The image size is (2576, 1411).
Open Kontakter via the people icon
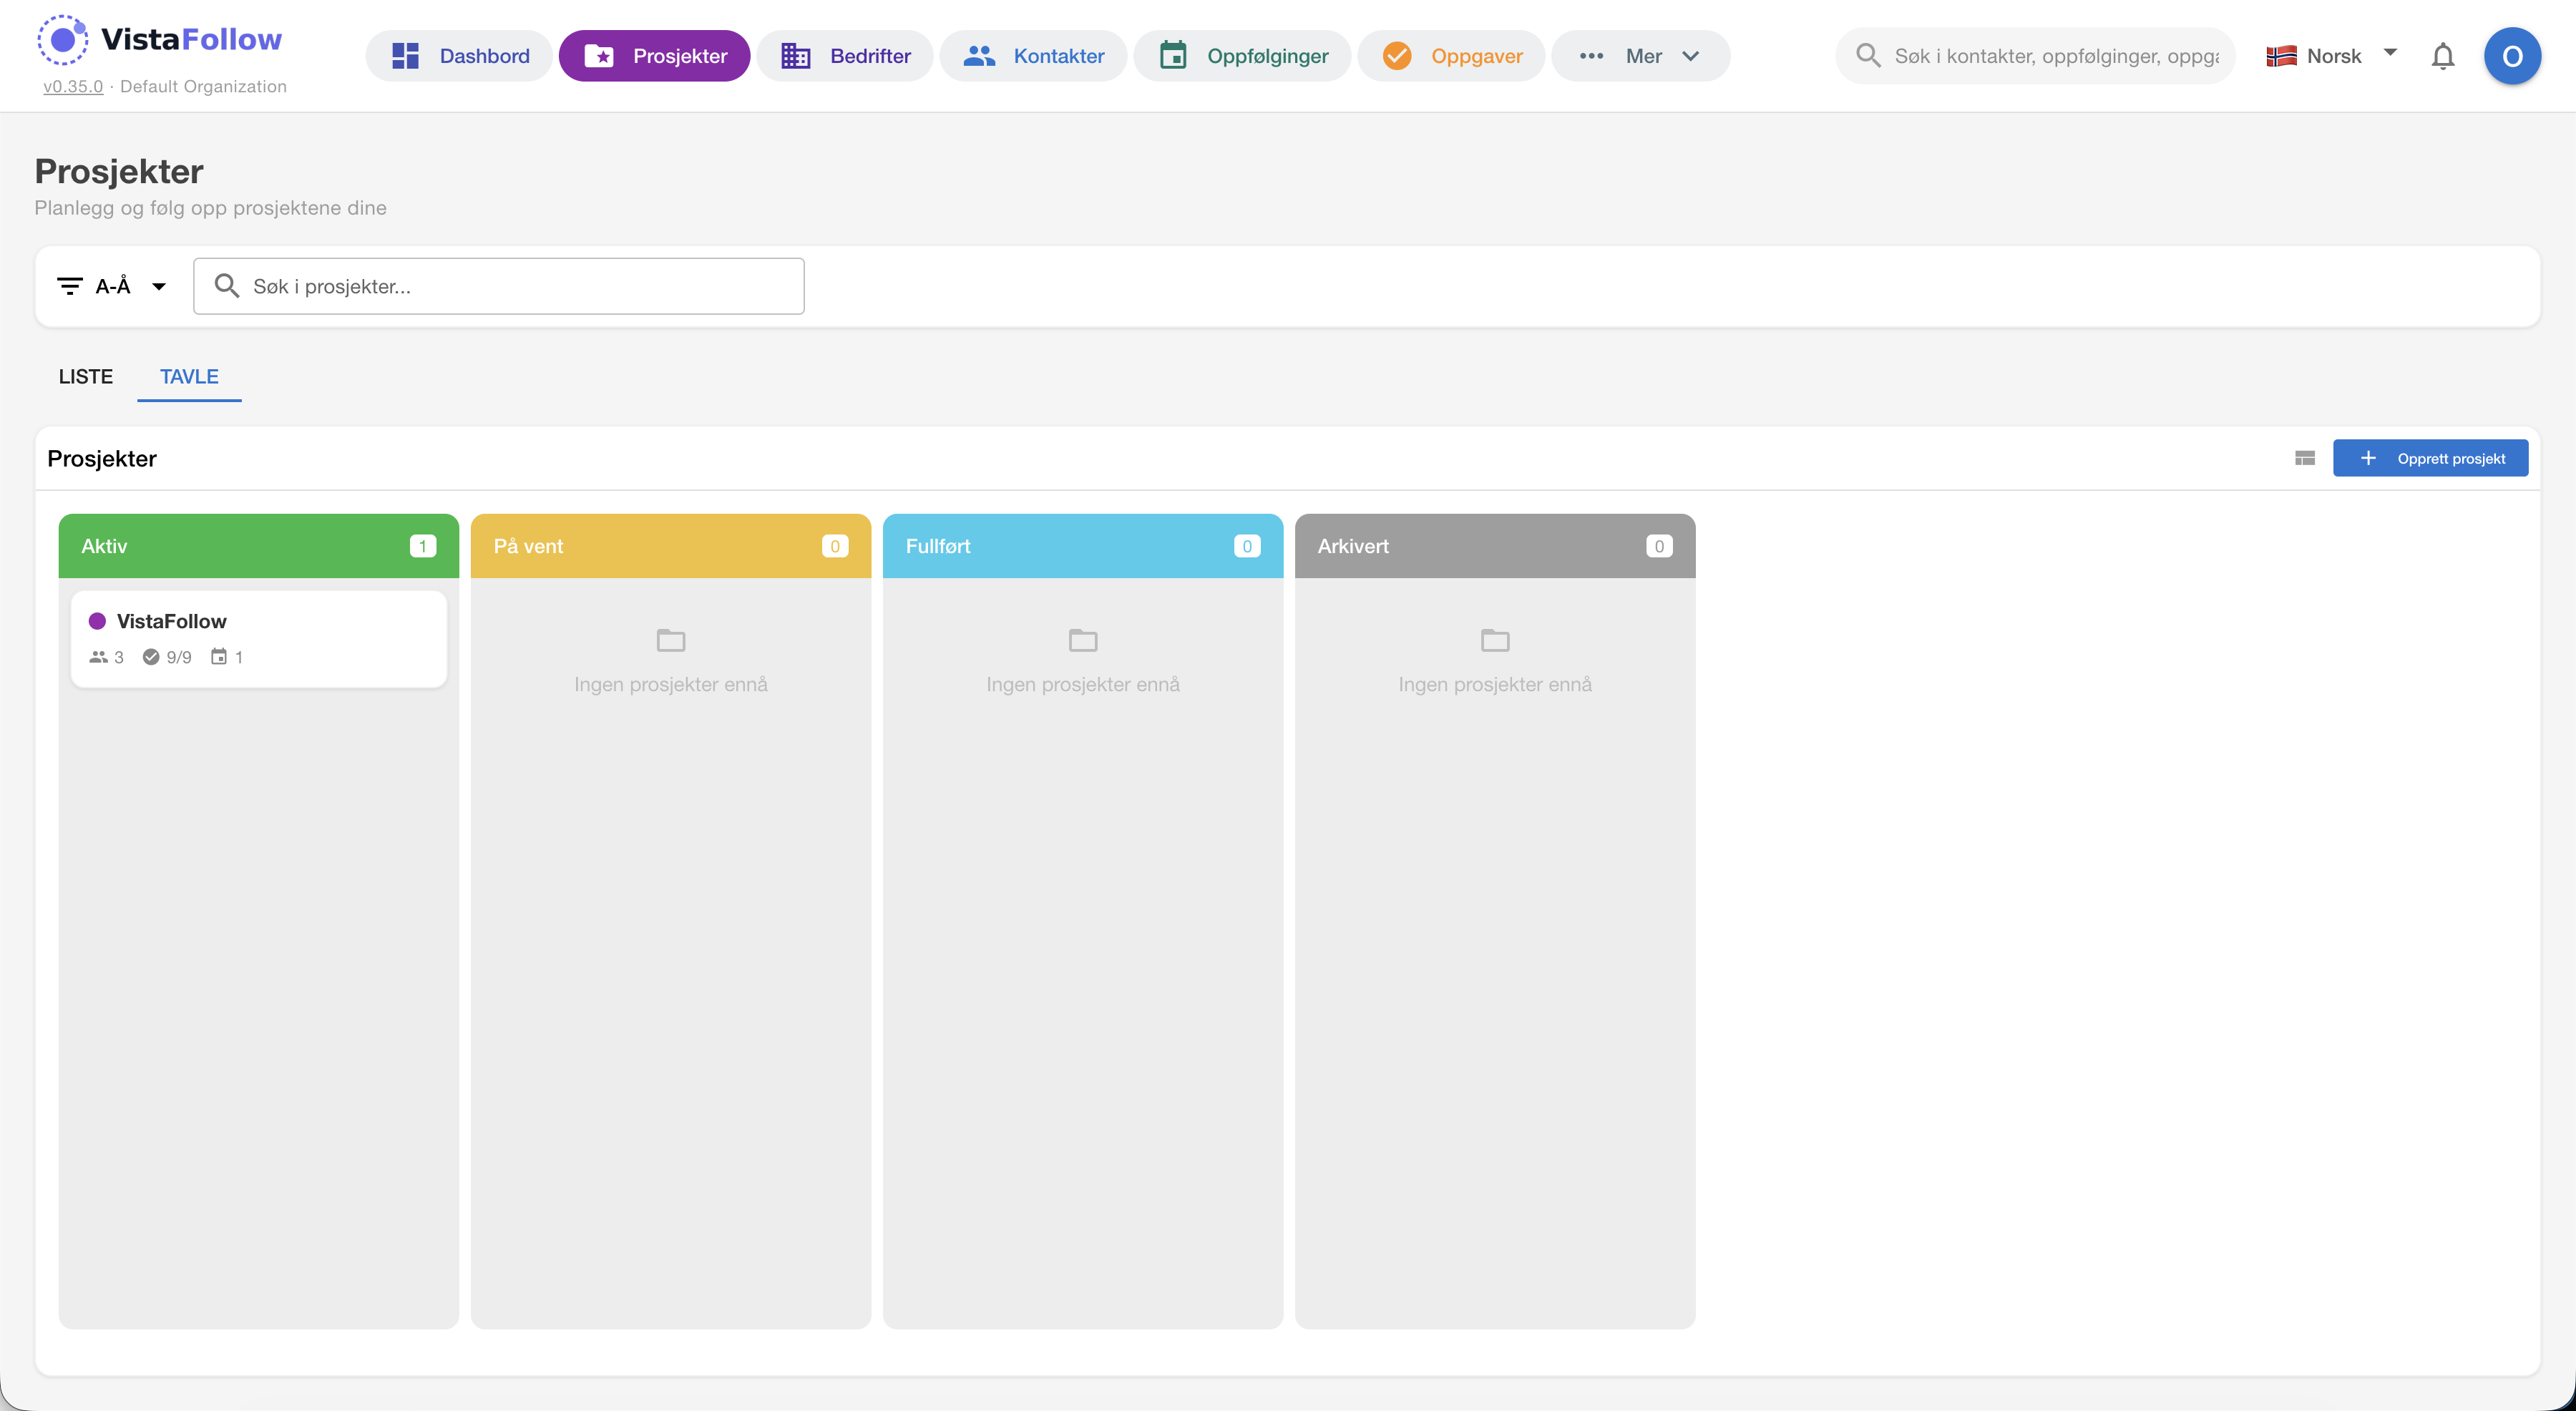(x=978, y=55)
